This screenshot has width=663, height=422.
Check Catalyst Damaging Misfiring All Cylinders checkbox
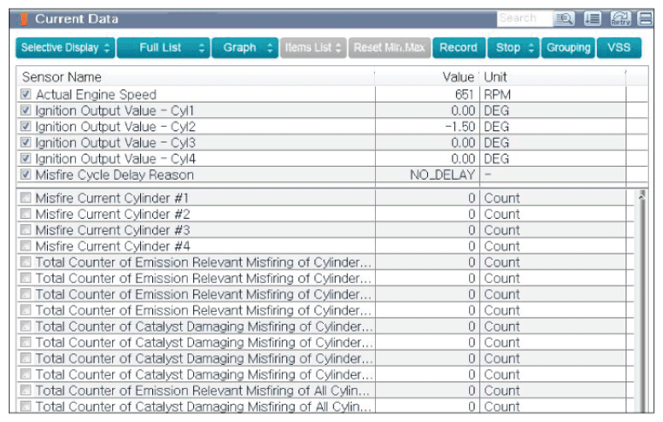pyautogui.click(x=26, y=406)
